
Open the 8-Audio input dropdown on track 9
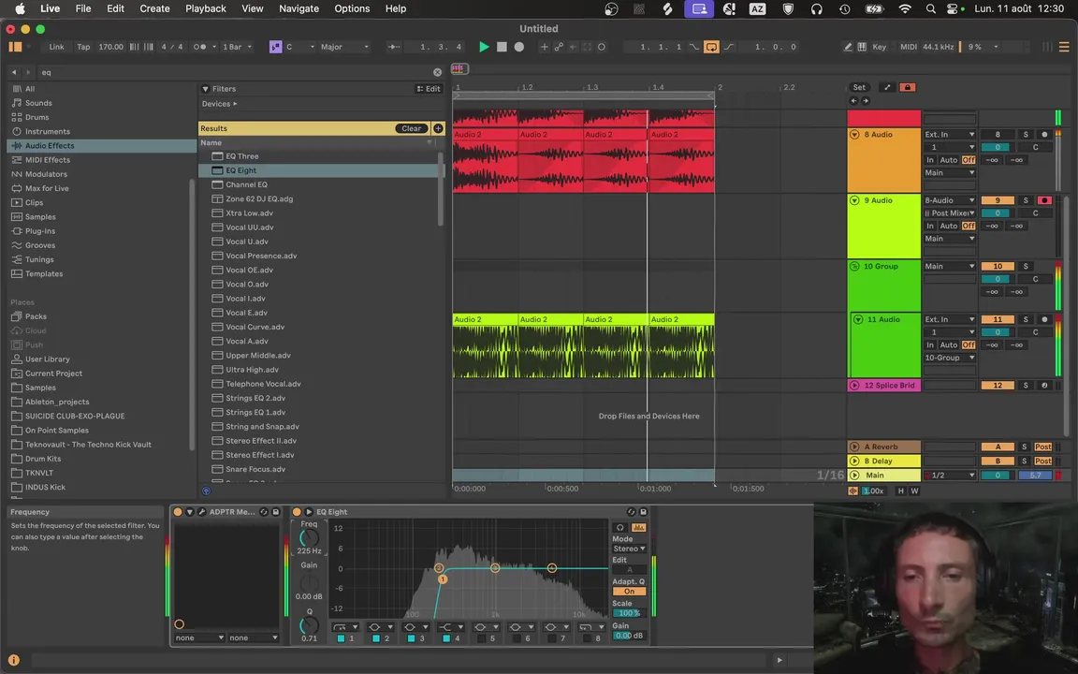(x=950, y=200)
